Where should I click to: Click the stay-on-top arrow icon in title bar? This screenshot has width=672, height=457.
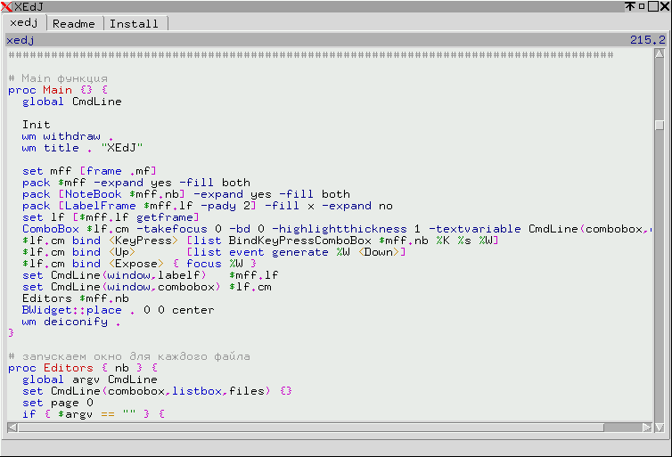630,7
